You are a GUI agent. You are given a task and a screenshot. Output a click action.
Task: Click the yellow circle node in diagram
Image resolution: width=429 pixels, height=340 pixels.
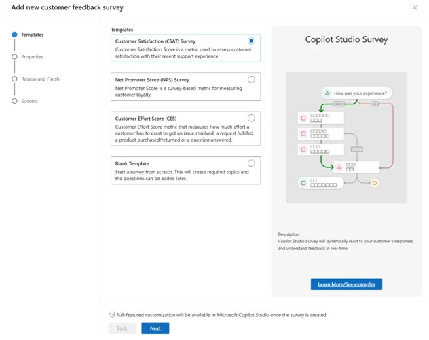point(374,183)
